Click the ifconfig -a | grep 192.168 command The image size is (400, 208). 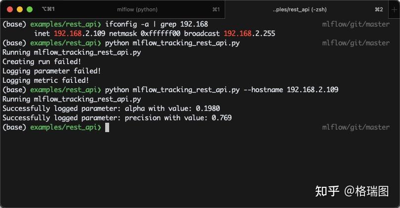[157, 24]
